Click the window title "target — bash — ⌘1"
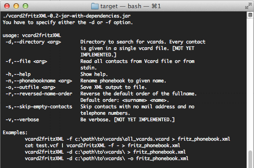This screenshot has width=254, height=168. (130, 6)
